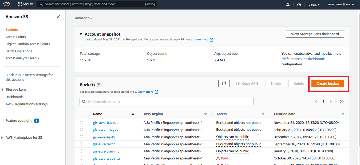Image resolution: width=360 pixels, height=165 pixels.
Task: Open the default-account-dashboard link
Action: click(x=303, y=59)
